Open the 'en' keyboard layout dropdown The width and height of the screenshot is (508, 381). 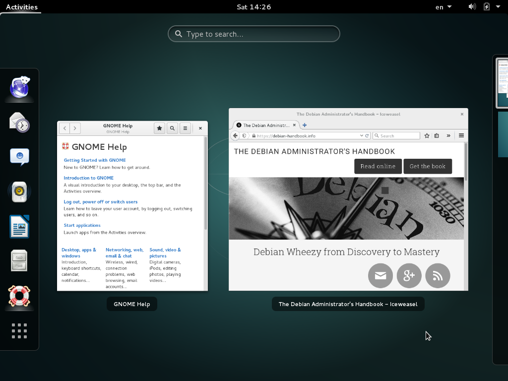pyautogui.click(x=444, y=7)
